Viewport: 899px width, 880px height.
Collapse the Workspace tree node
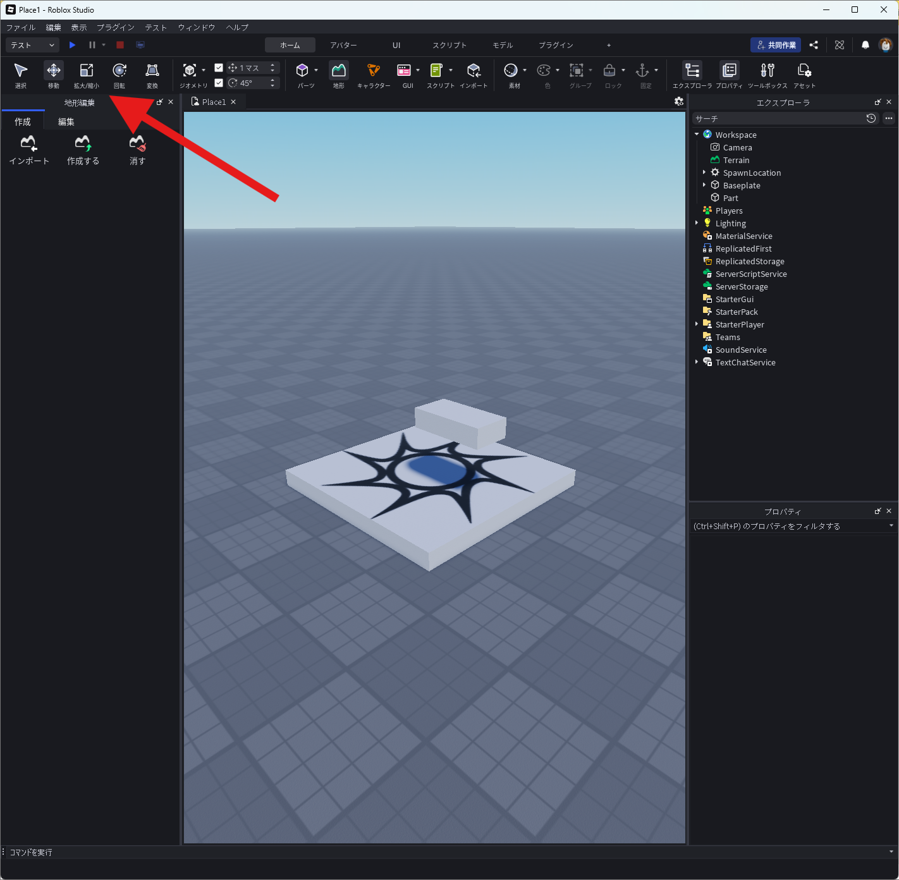(697, 135)
